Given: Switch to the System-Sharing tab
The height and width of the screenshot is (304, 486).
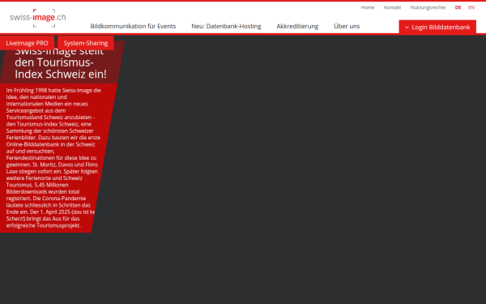Looking at the screenshot, I should coord(86,43).
